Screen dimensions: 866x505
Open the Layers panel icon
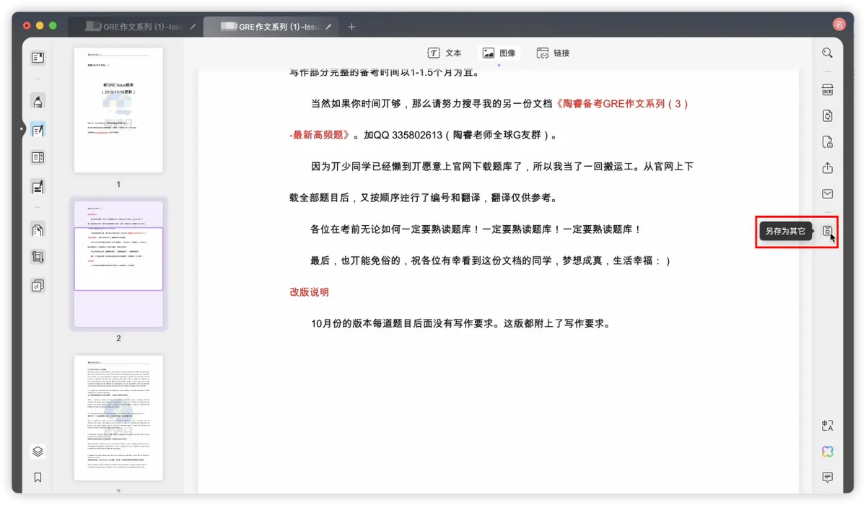coord(38,452)
